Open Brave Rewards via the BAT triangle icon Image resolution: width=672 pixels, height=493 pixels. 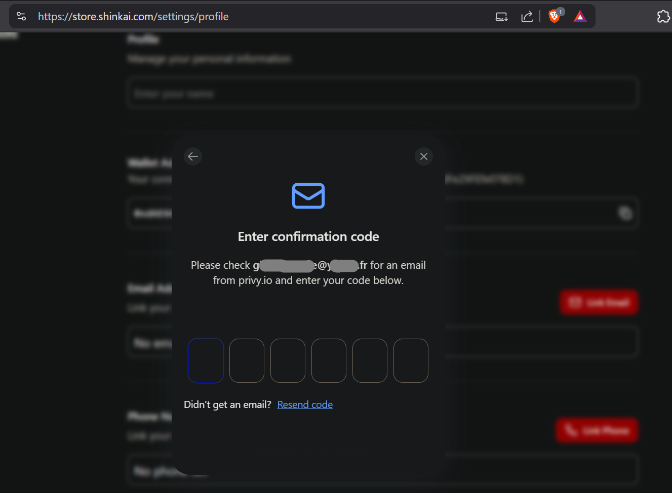click(x=580, y=16)
